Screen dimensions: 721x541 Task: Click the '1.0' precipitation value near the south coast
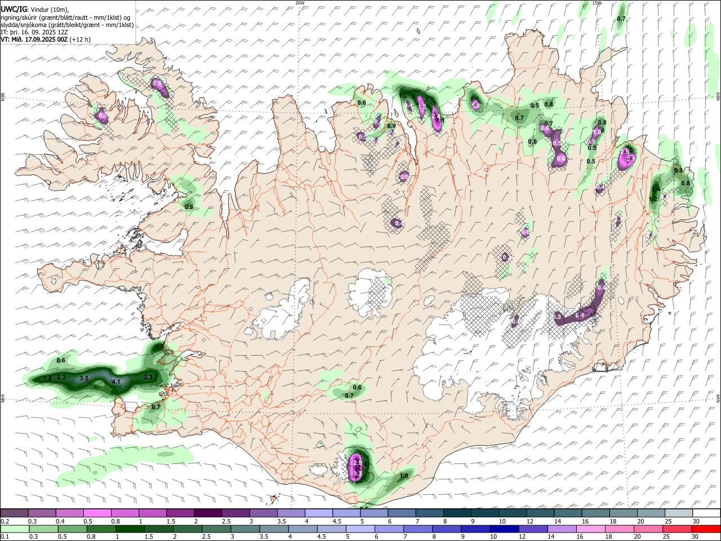[x=404, y=476]
